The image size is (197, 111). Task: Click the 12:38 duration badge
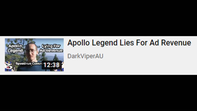(x=51, y=65)
